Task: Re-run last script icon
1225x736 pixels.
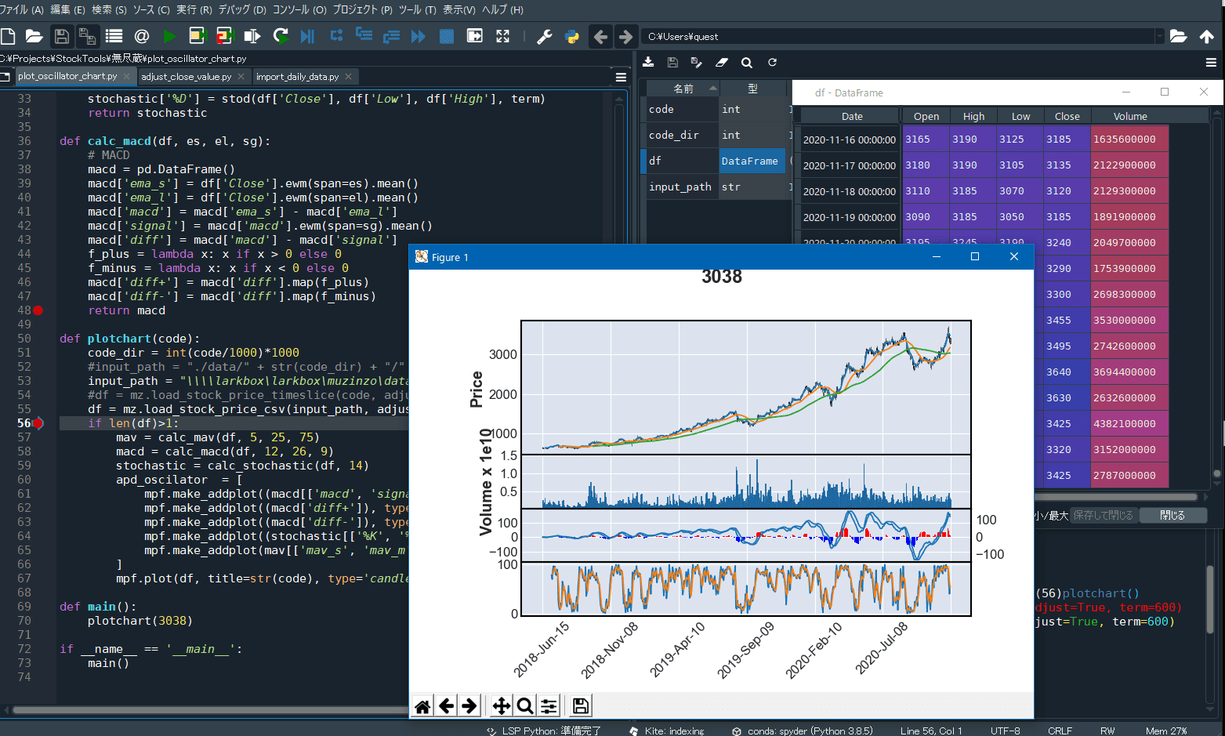Action: tap(280, 36)
